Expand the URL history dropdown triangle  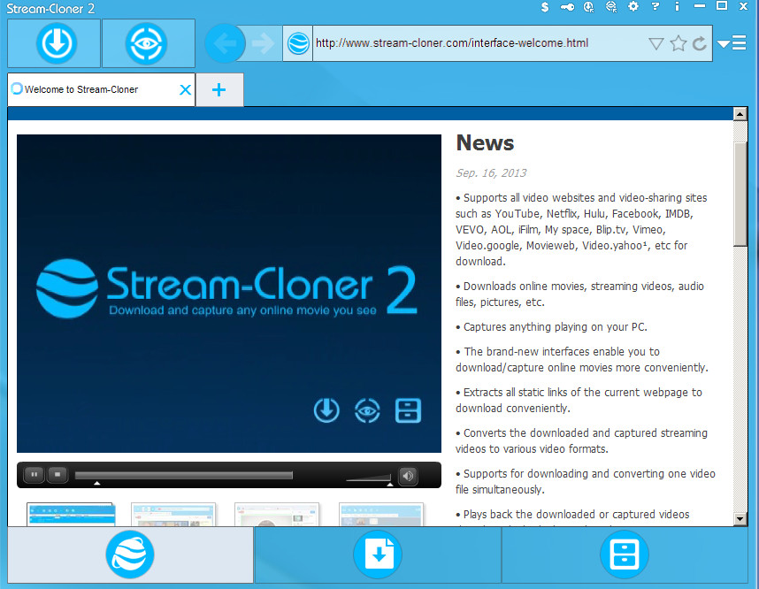[x=655, y=44]
